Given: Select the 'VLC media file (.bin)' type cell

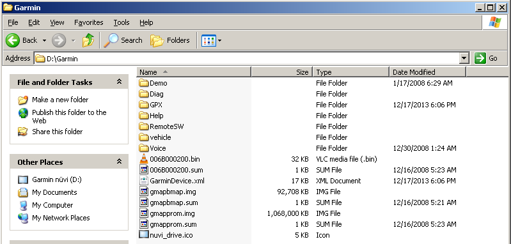Looking at the screenshot, I should (x=347, y=159).
